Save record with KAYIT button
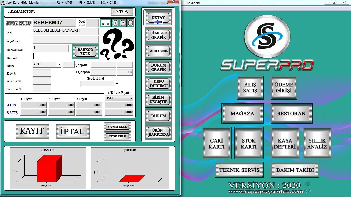 (x=32, y=131)
